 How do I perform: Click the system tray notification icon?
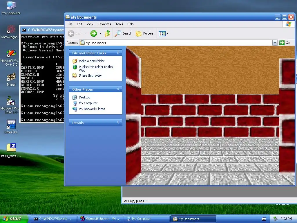click(x=275, y=219)
